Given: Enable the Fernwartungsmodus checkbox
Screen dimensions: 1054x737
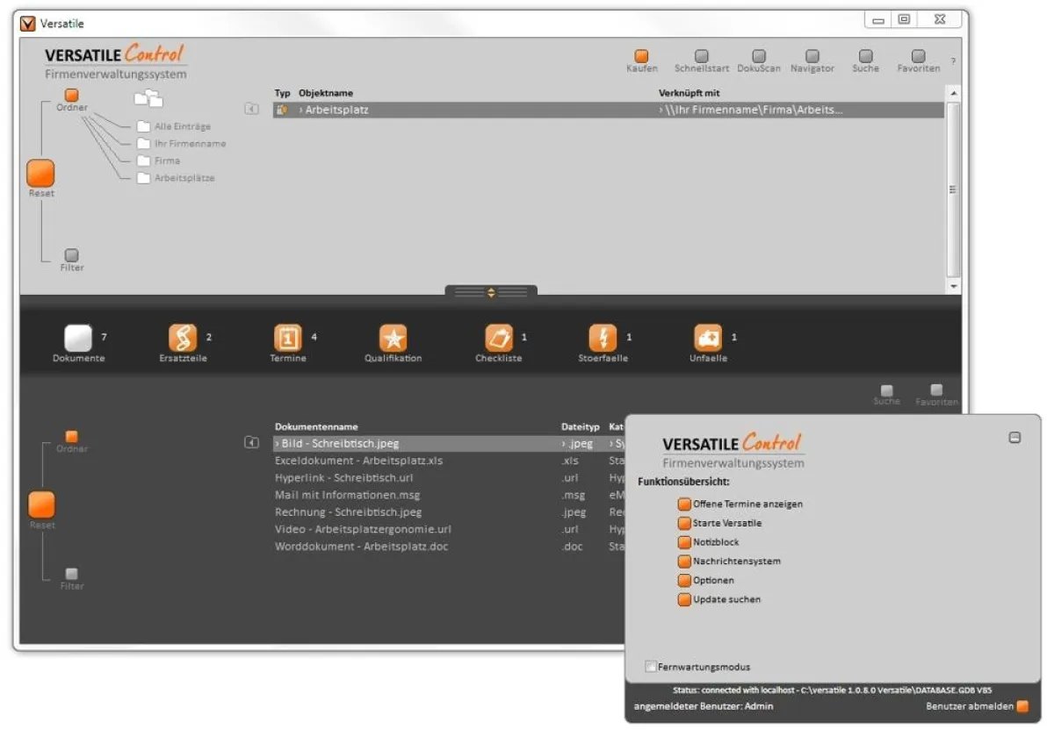Looking at the screenshot, I should pos(651,667).
